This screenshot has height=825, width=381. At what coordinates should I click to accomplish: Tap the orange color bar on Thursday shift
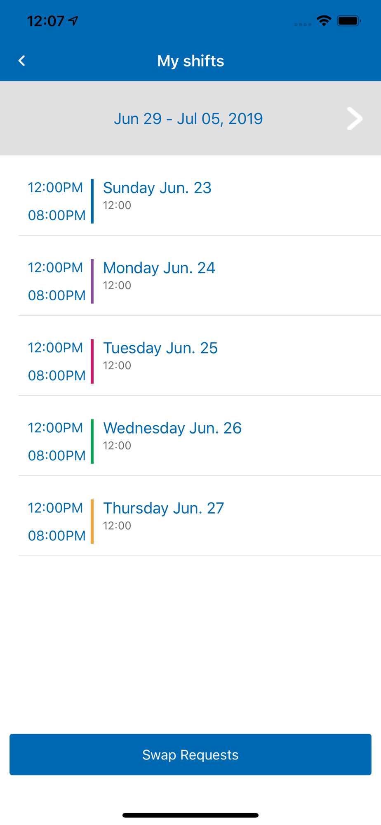click(x=92, y=521)
